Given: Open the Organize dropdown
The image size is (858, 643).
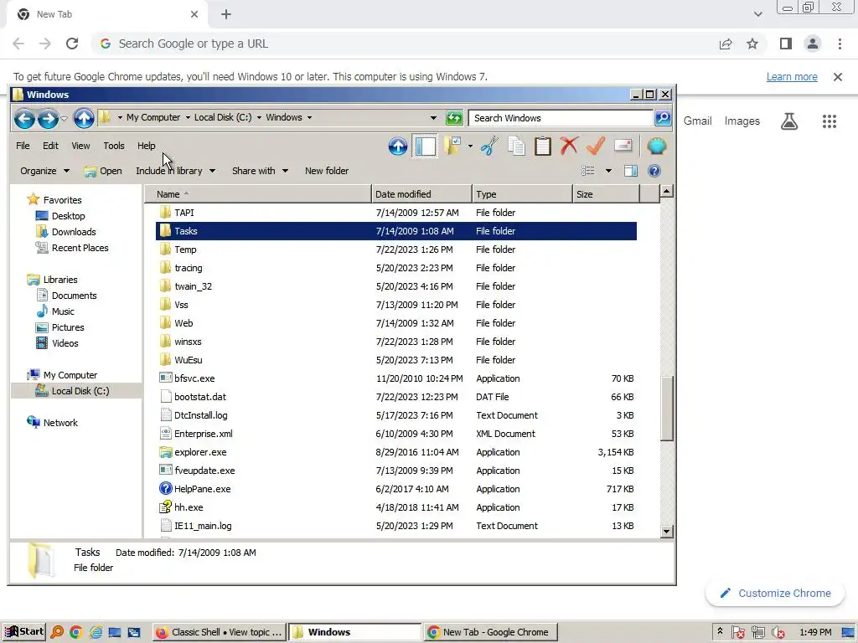Looking at the screenshot, I should coord(44,171).
